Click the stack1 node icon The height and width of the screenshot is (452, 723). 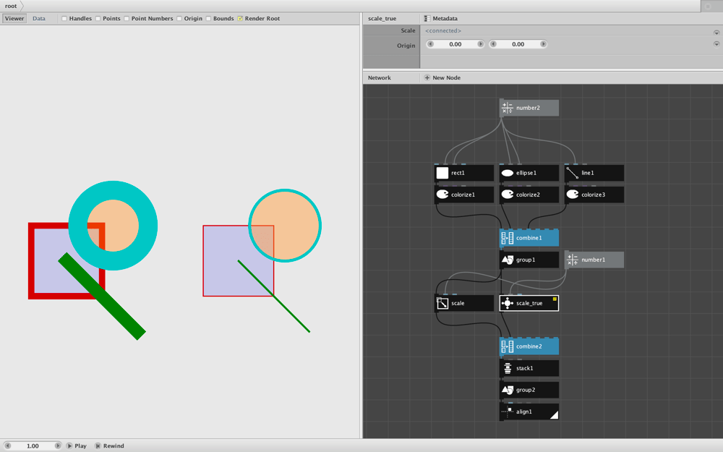pyautogui.click(x=508, y=368)
